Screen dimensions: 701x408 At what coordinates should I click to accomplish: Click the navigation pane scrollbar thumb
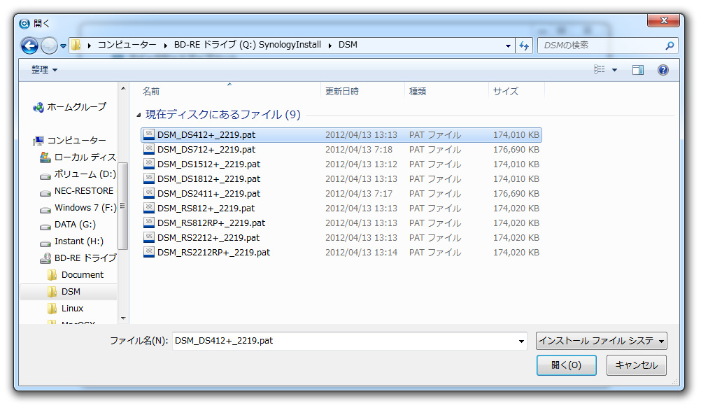tap(123, 205)
